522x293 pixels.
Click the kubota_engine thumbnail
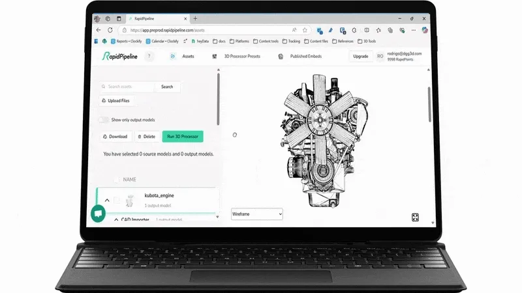(130, 200)
